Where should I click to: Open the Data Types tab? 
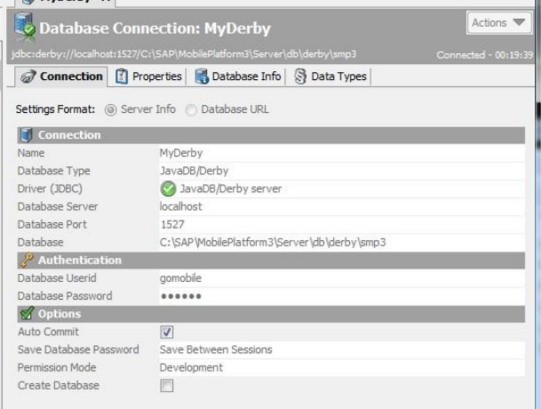330,76
